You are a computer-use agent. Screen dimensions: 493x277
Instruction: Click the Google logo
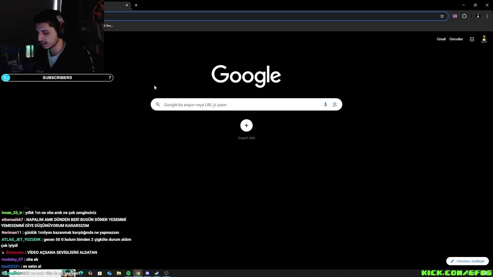tap(246, 76)
